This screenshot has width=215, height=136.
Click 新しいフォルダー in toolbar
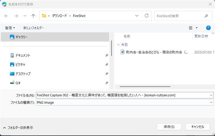pos(34,28)
